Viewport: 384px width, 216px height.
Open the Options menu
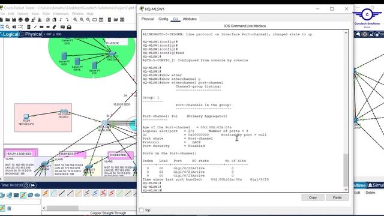click(23, 14)
